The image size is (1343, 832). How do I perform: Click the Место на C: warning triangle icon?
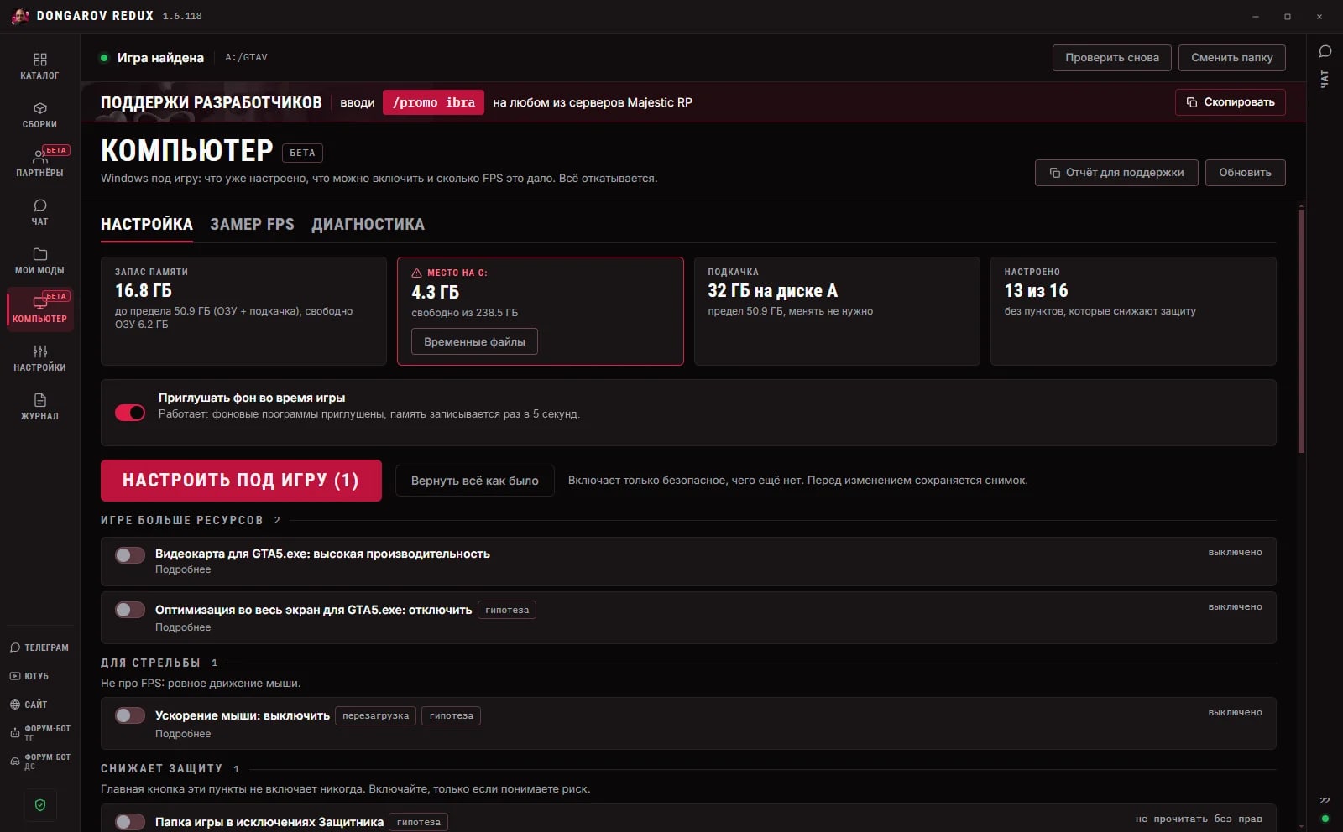pos(416,273)
